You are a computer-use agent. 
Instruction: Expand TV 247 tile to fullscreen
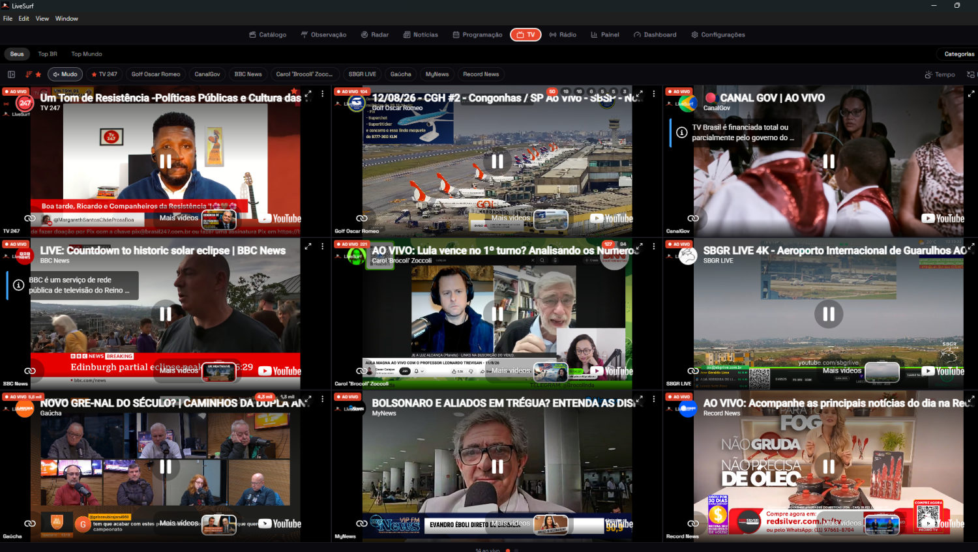pos(308,94)
